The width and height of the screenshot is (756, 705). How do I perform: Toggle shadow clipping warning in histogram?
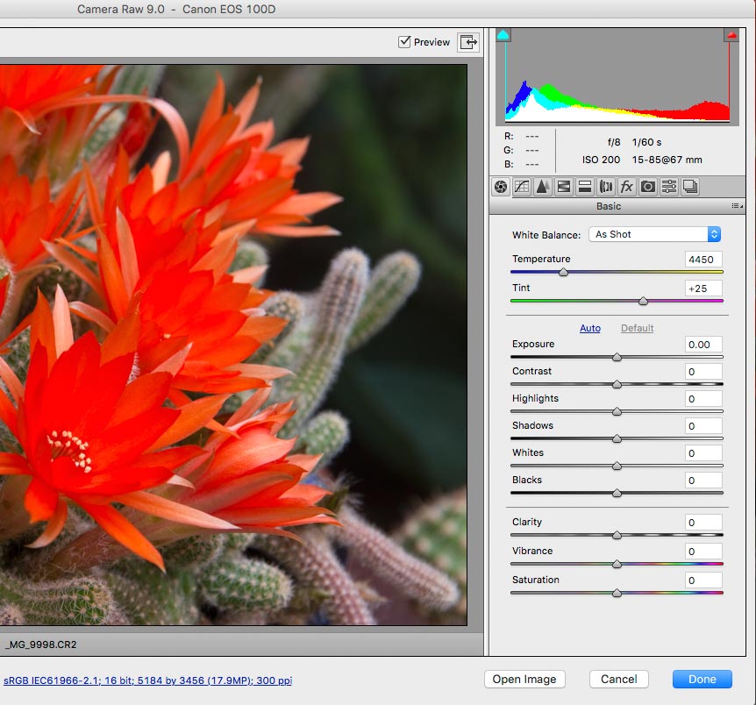pyautogui.click(x=503, y=35)
